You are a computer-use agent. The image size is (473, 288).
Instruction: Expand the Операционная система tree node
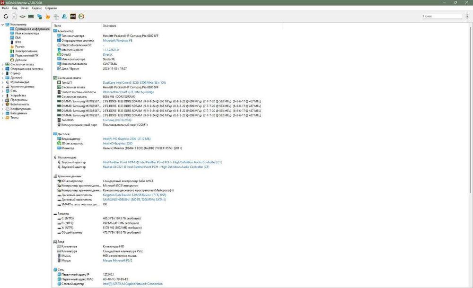click(3, 69)
